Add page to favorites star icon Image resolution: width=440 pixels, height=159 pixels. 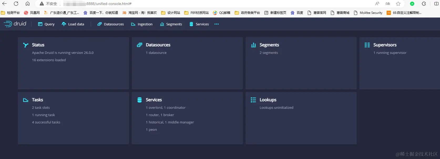(x=398, y=4)
